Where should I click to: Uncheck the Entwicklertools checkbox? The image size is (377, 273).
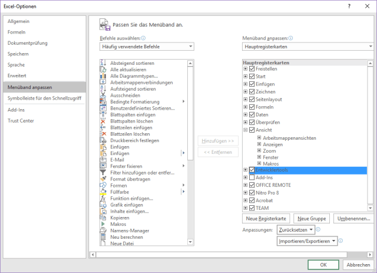(x=252, y=170)
